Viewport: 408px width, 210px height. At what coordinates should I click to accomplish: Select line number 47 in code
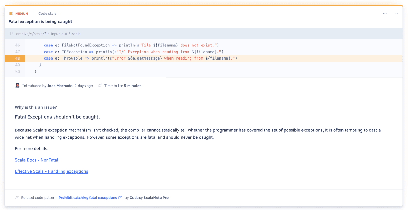[18, 52]
